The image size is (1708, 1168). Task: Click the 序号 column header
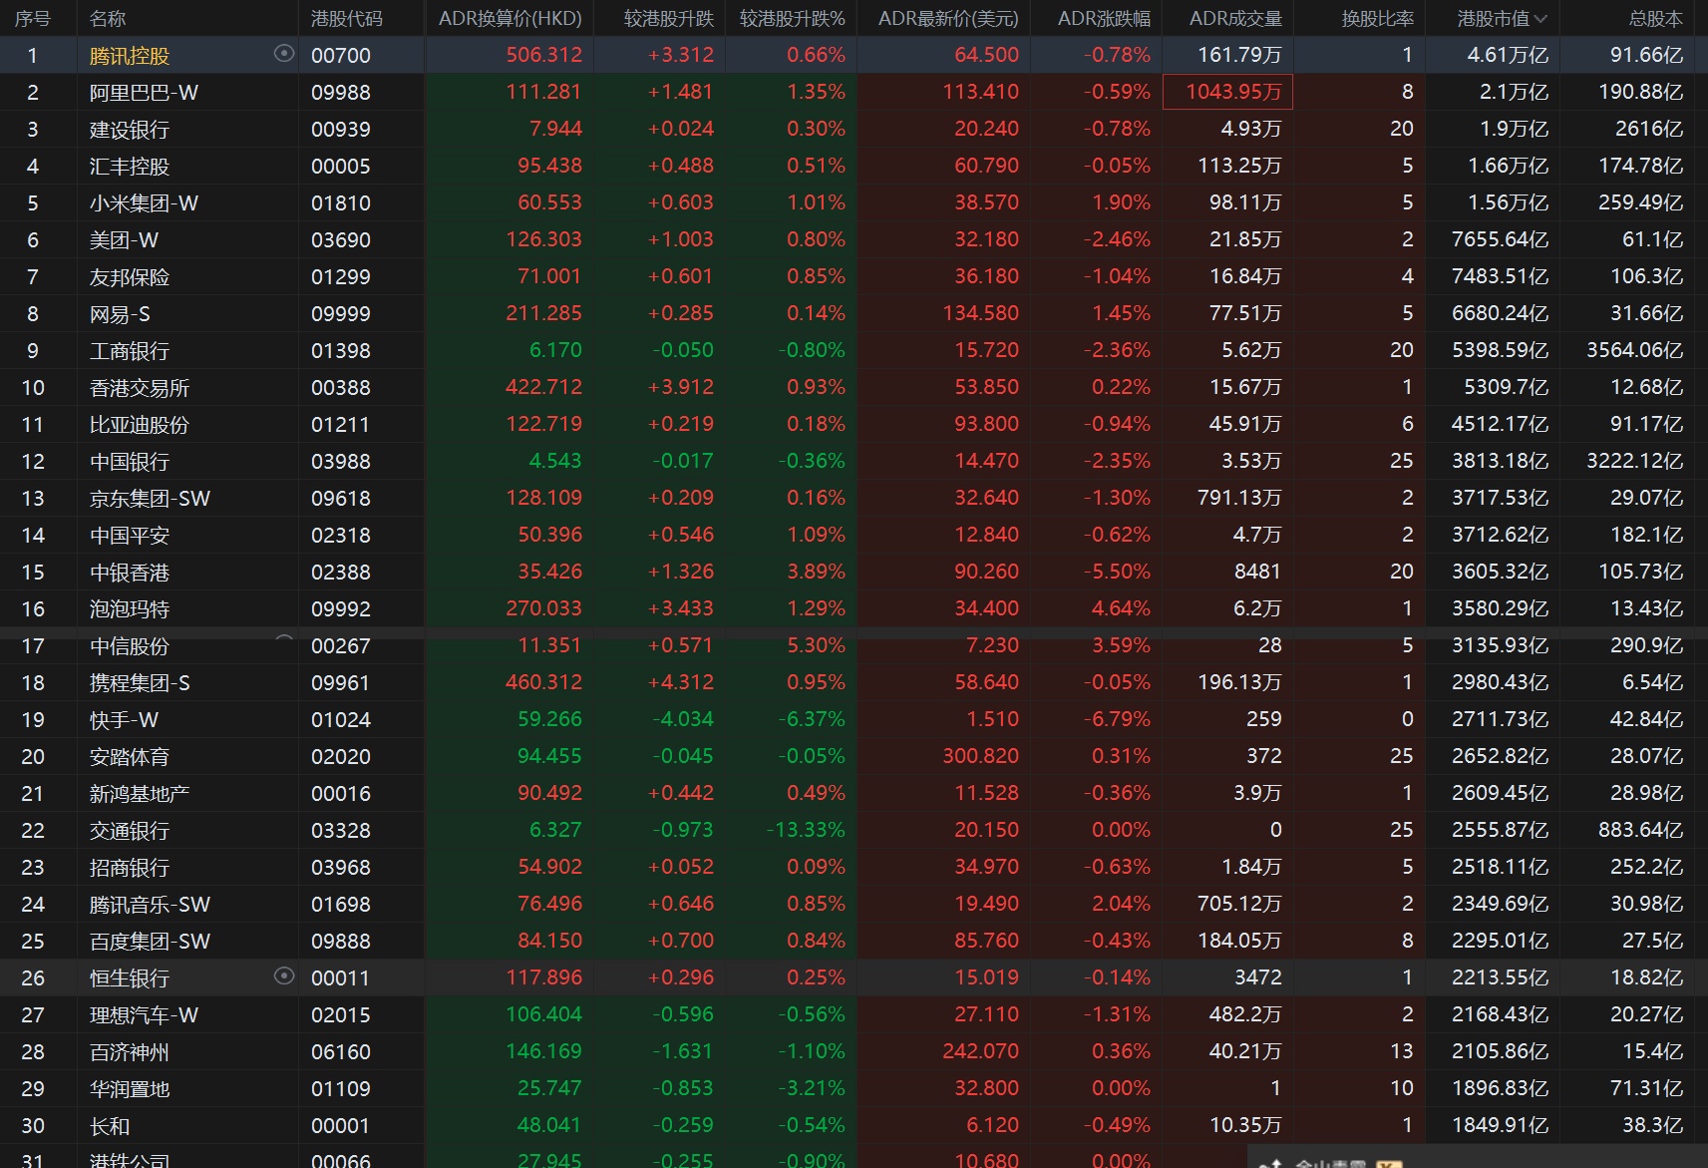(x=33, y=19)
